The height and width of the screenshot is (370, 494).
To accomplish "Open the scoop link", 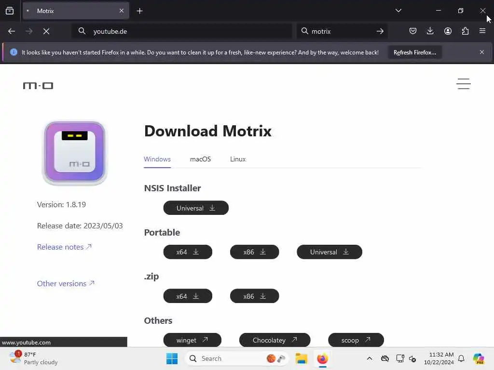I will [356, 340].
